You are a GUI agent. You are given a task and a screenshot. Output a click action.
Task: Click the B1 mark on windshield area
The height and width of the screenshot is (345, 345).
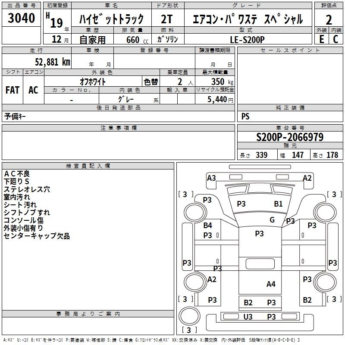click(278, 204)
